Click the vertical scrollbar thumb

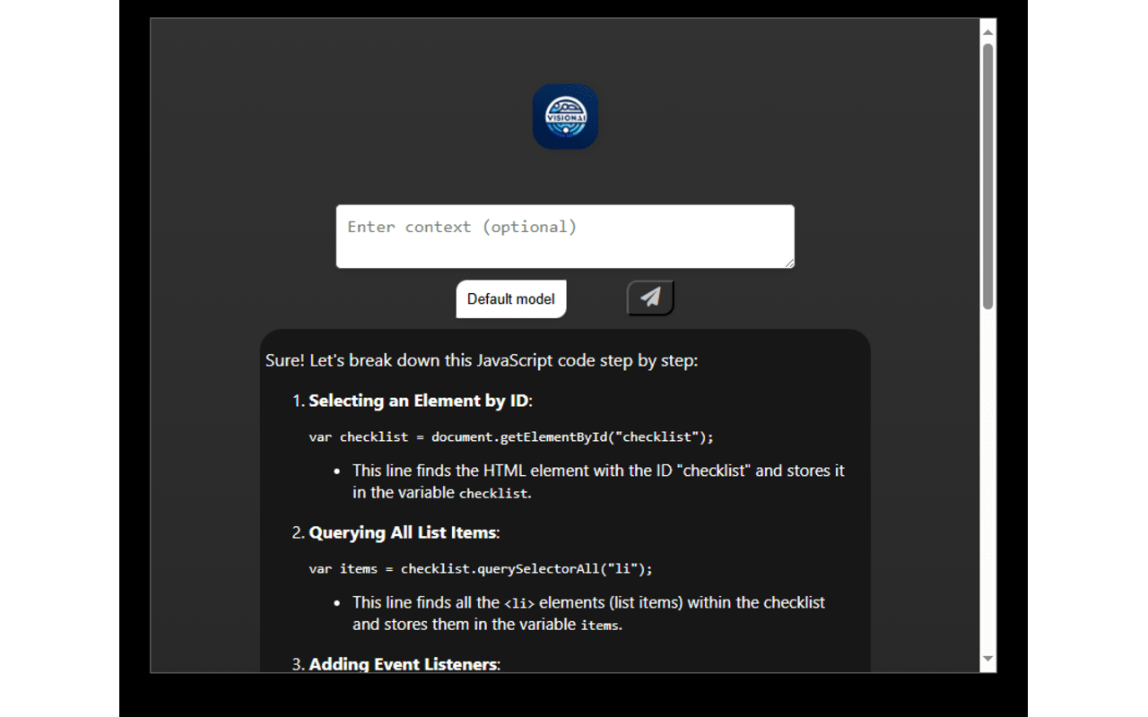[x=987, y=177]
